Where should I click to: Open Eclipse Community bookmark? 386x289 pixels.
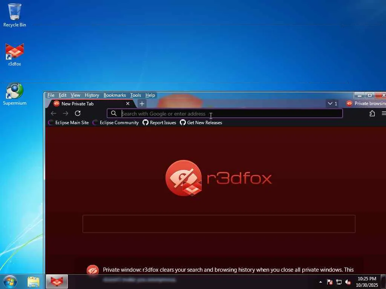coord(116,123)
